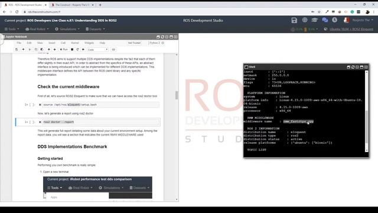Move the selected cell down
This screenshot has width=378, height=213.
click(x=55, y=50)
